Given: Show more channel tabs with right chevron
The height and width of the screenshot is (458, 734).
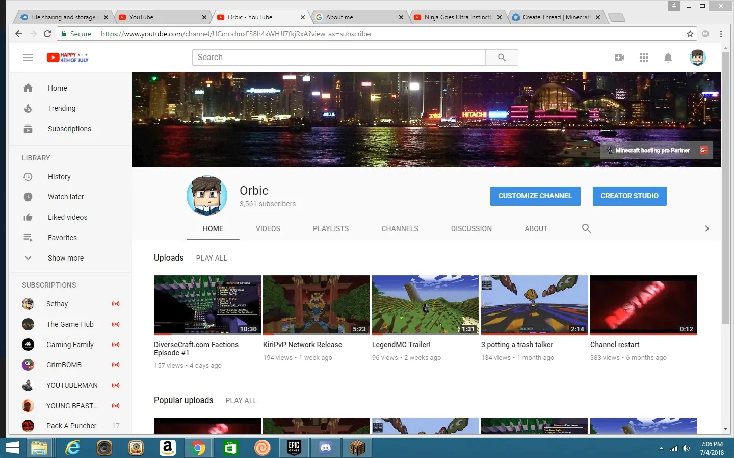Looking at the screenshot, I should tap(707, 228).
